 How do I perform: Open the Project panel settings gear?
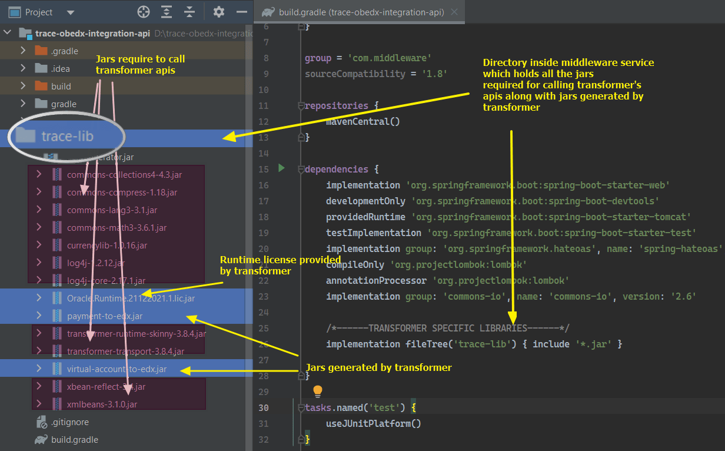(219, 12)
